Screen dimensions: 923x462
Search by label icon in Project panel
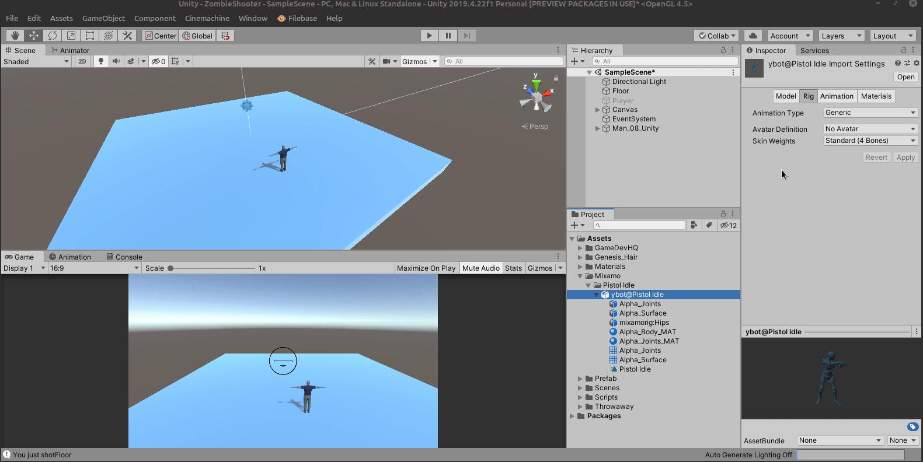[x=709, y=225]
